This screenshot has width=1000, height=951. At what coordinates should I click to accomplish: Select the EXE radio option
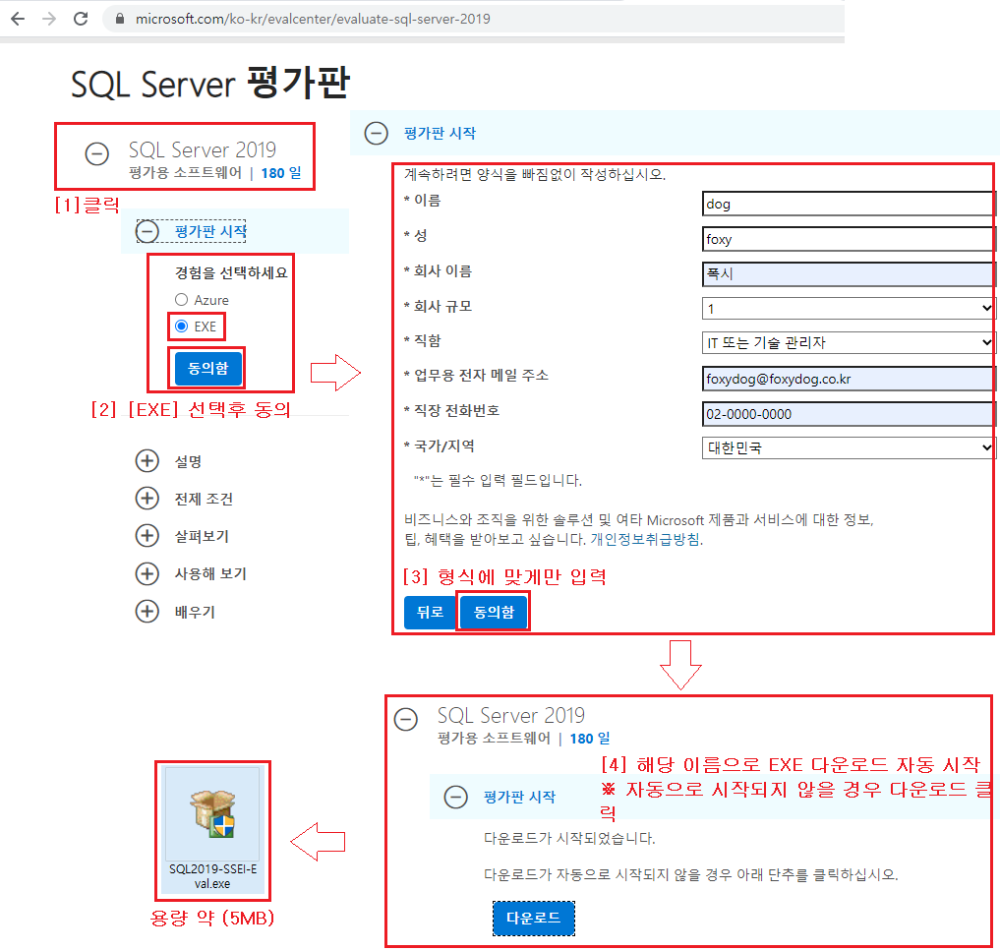pos(181,327)
